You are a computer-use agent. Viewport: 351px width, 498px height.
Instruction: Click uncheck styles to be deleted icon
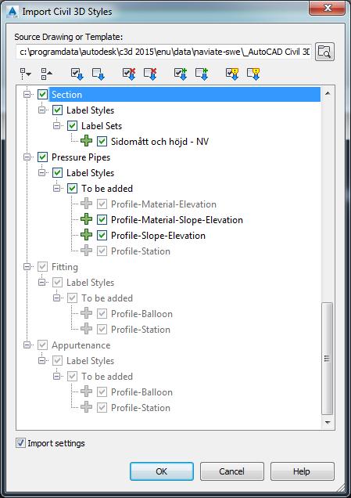coord(150,74)
